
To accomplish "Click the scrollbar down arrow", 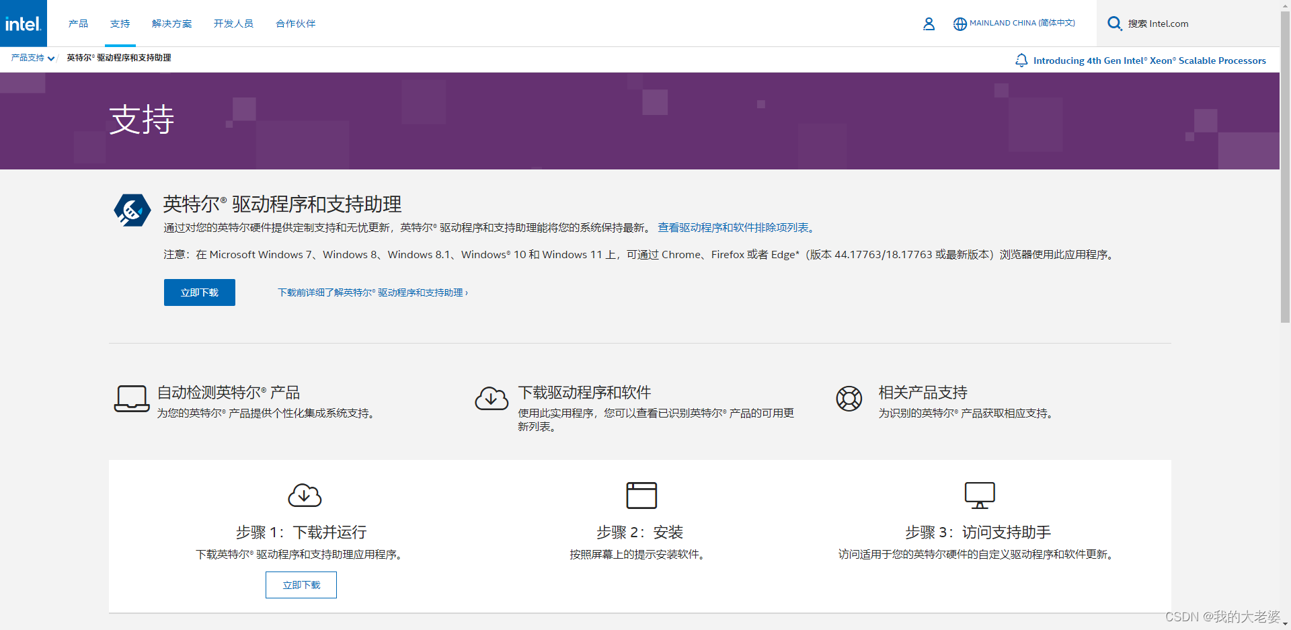I will click(1286, 624).
